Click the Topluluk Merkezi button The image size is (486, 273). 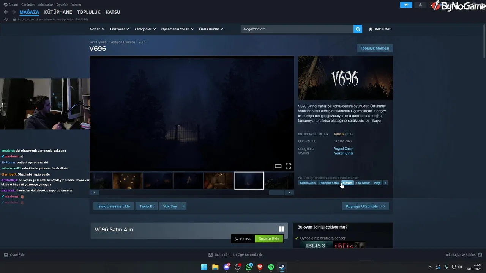(375, 48)
